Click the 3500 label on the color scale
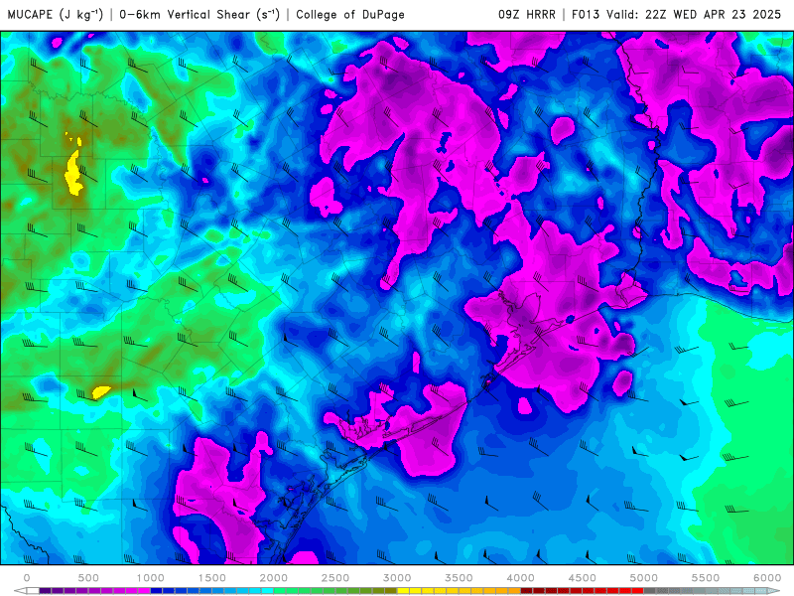 [459, 578]
